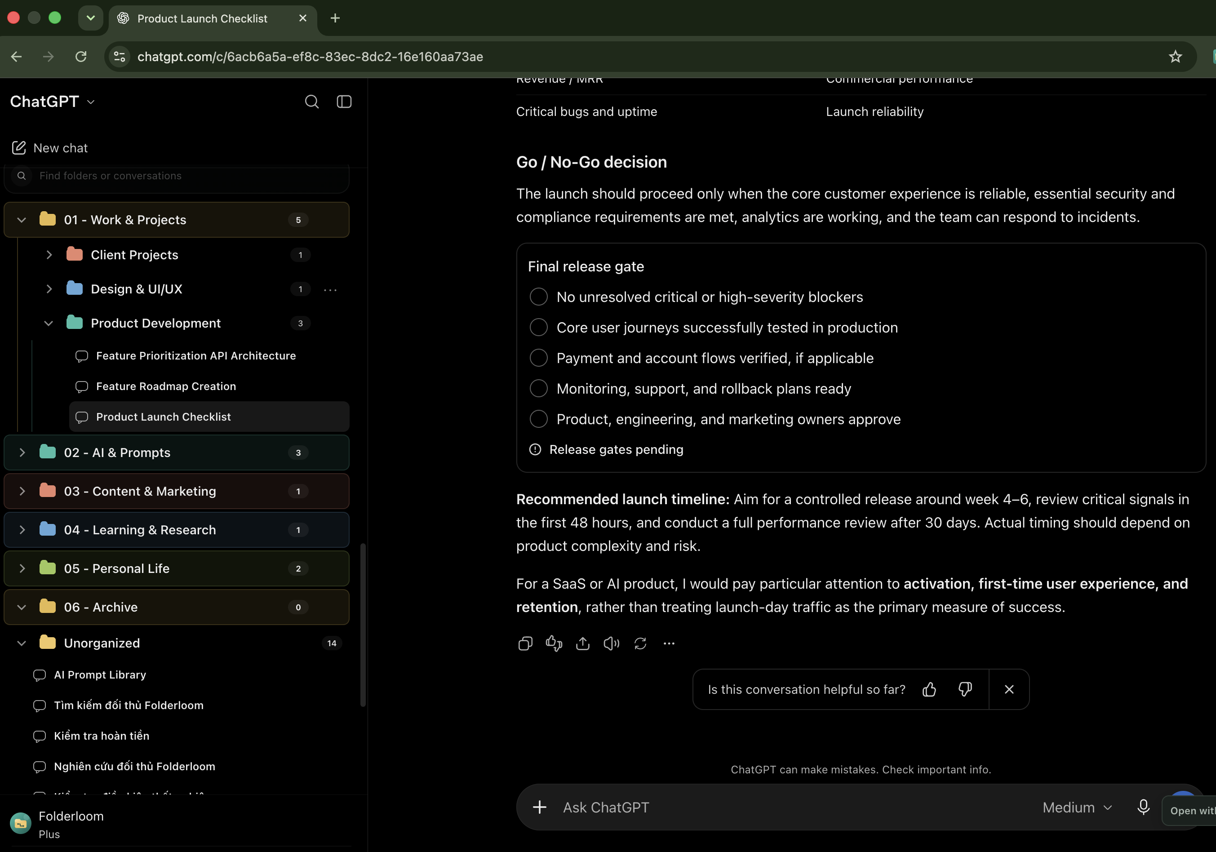
Task: Start a New chat
Action: pyautogui.click(x=50, y=148)
